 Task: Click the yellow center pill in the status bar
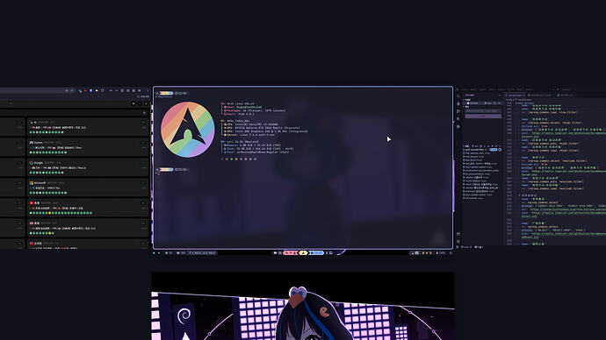pos(303,253)
